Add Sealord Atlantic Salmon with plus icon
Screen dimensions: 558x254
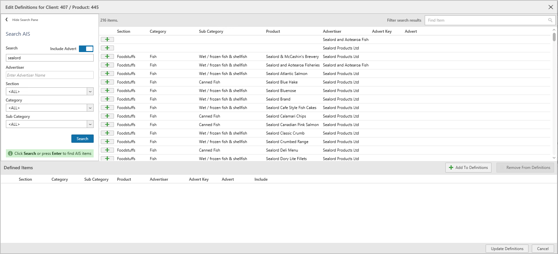[x=107, y=73]
